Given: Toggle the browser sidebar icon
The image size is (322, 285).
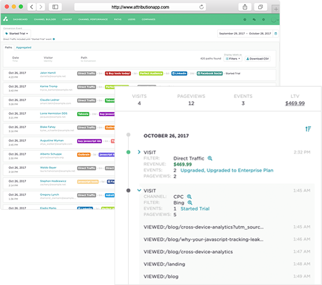Looking at the screenshot, I should tap(55, 7).
